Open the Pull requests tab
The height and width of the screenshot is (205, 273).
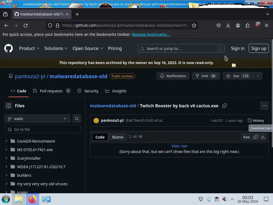pos(52,91)
